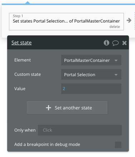Image resolution: width=135 pixels, height=157 pixels.
Task: Click the 'Only when' label
Action: pos(25,130)
